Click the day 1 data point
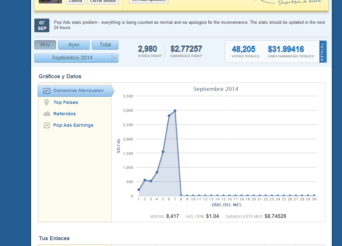This screenshot has height=246, width=342. tap(139, 190)
